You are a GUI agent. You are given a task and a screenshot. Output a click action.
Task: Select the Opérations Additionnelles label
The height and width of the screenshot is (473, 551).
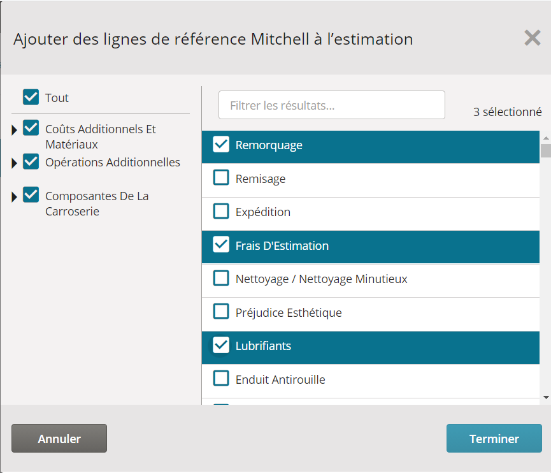(113, 162)
